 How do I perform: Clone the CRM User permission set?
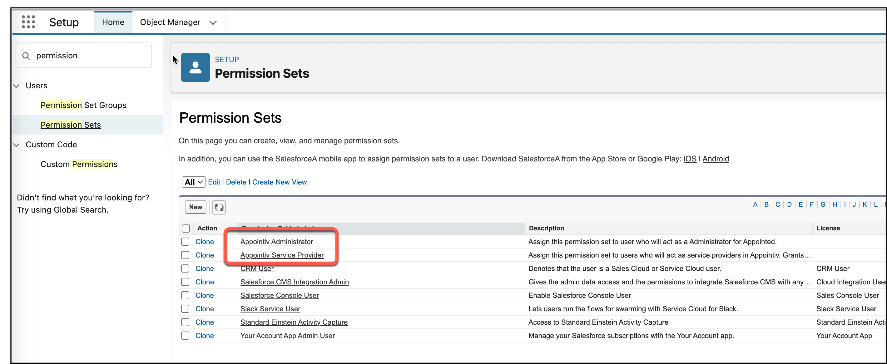coord(205,269)
